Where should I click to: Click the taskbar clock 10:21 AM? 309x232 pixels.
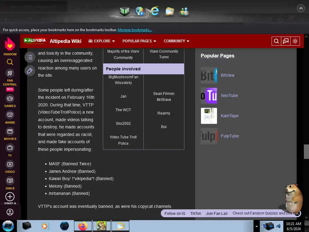coord(293,224)
